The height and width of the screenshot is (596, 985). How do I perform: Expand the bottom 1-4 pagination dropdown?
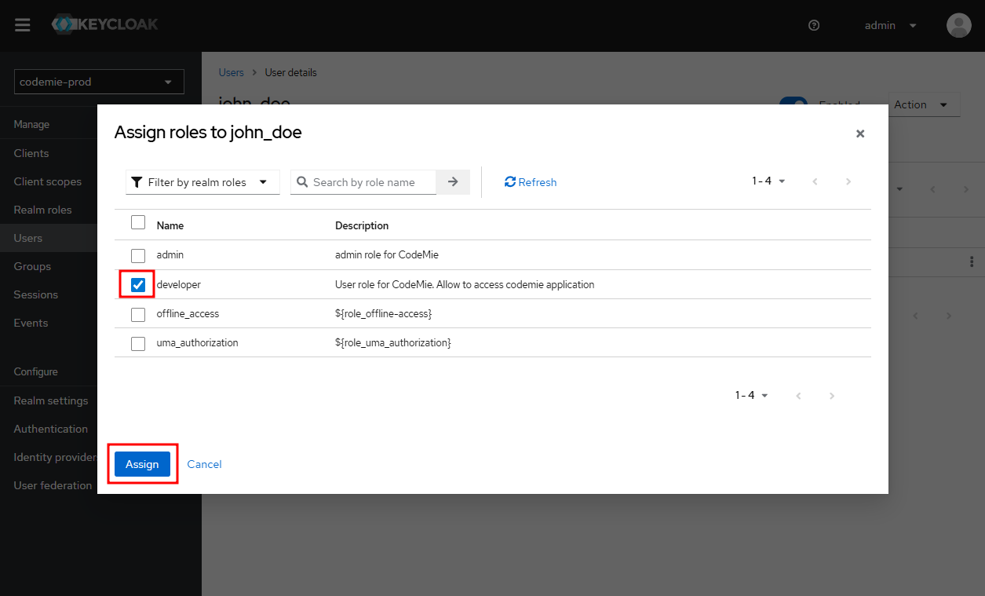point(751,396)
